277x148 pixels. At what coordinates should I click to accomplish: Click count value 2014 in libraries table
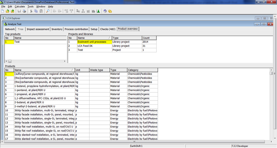coord(145,42)
